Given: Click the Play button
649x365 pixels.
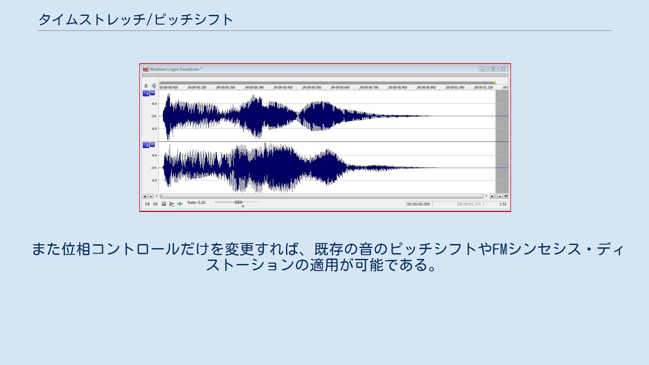Looking at the screenshot, I should point(172,204).
